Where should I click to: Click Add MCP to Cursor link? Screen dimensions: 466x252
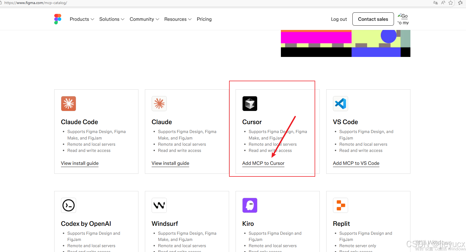click(x=263, y=163)
